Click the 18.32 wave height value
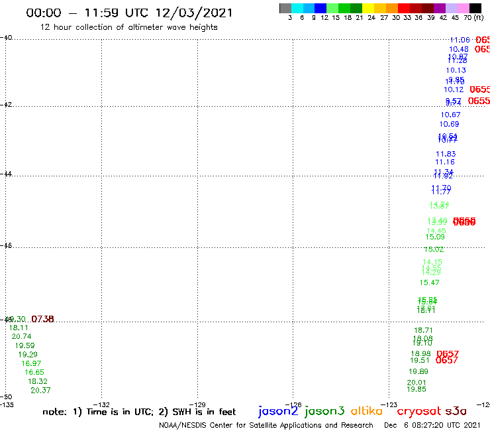Viewport: 490px width, 431px height. click(x=38, y=381)
